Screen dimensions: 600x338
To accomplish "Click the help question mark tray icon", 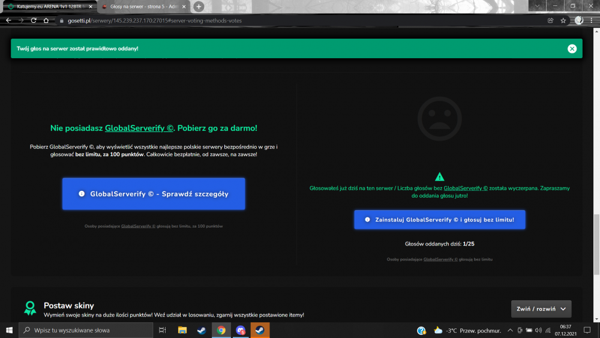I will point(421,330).
